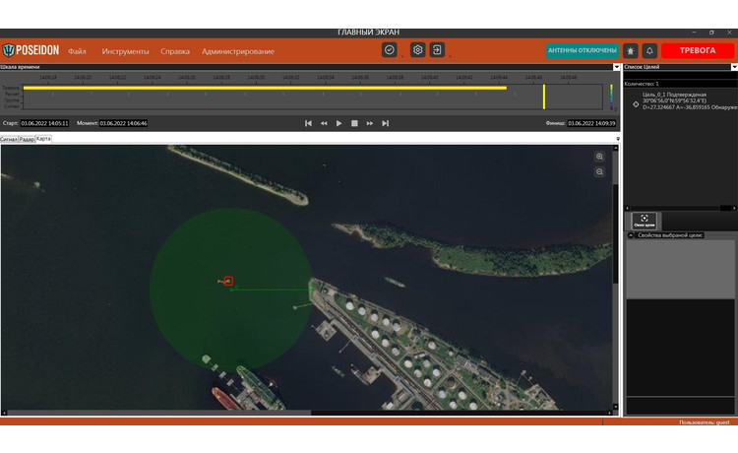Select the red-boxed target marker on map
The width and height of the screenshot is (738, 453).
click(228, 282)
